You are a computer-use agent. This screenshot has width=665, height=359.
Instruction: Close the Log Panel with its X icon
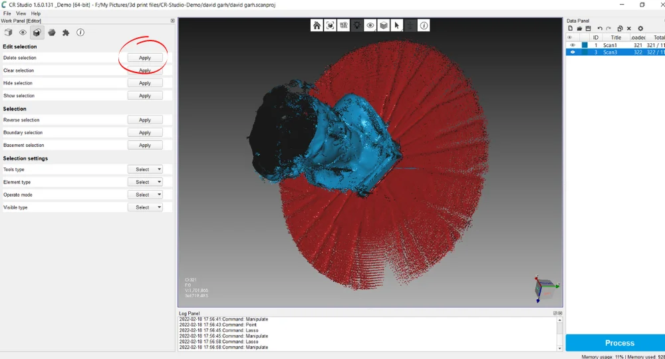point(560,313)
